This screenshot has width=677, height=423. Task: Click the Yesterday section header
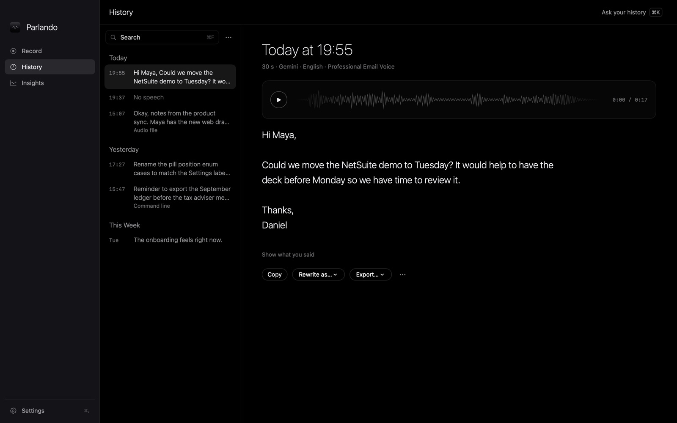[x=124, y=150]
